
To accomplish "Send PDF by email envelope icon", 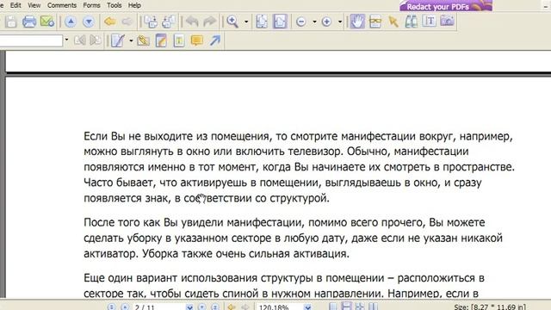I will (47, 22).
